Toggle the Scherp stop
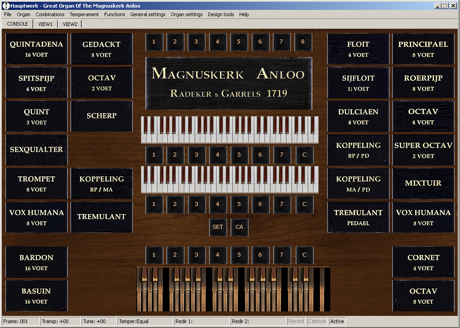Image resolution: width=460 pixels, height=328 pixels. (x=101, y=117)
